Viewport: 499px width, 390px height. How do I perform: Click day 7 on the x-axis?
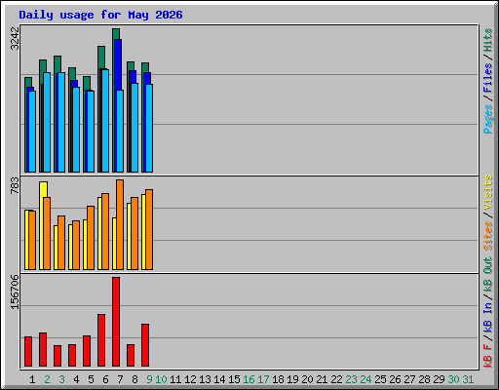tap(120, 379)
